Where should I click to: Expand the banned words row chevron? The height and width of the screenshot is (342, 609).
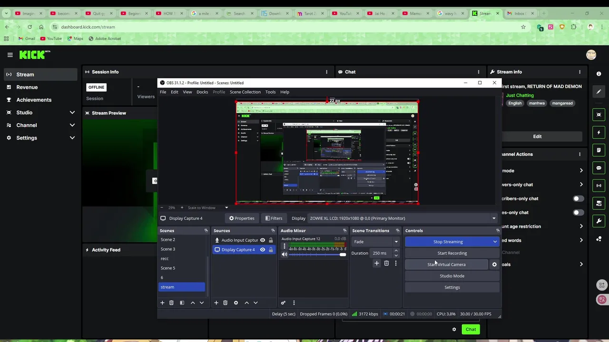pos(581,240)
